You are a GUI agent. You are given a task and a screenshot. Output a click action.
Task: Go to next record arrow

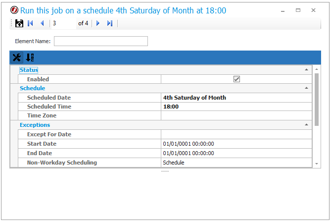[x=98, y=23]
